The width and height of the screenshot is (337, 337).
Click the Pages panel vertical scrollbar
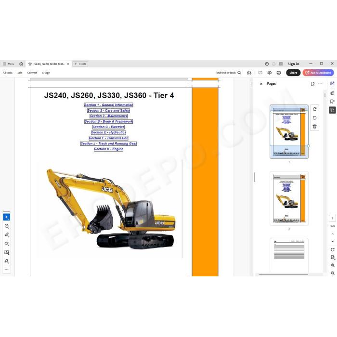[x=325, y=95]
